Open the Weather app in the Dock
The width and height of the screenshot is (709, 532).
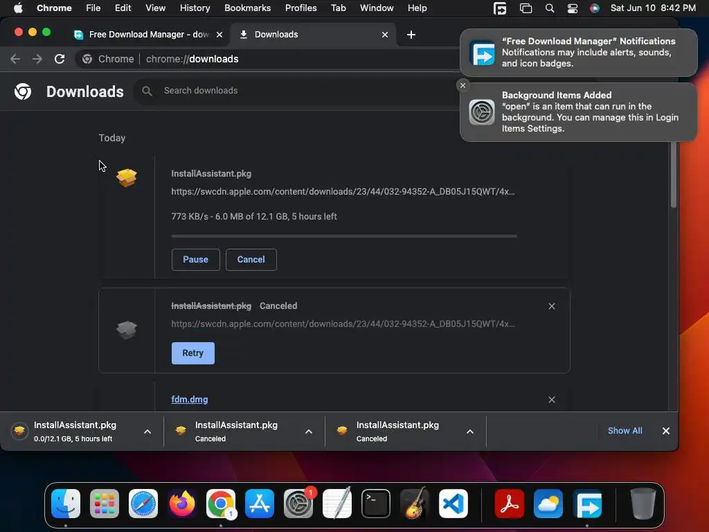(548, 504)
